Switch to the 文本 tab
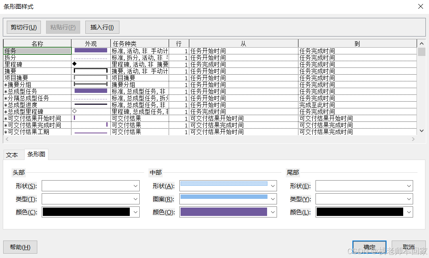This screenshot has width=429, height=258. 12,155
